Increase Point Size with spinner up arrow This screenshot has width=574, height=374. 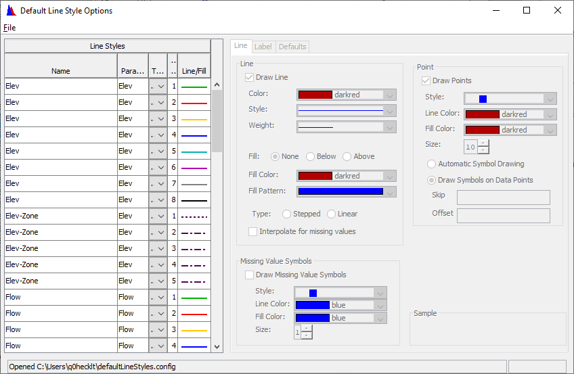pos(483,143)
